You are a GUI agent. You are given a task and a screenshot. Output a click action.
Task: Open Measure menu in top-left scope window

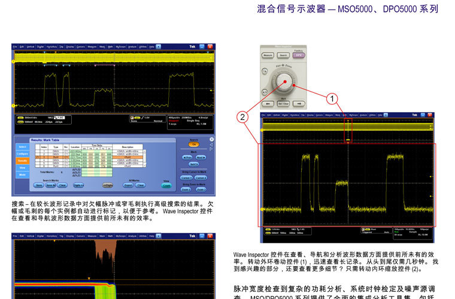point(92,47)
